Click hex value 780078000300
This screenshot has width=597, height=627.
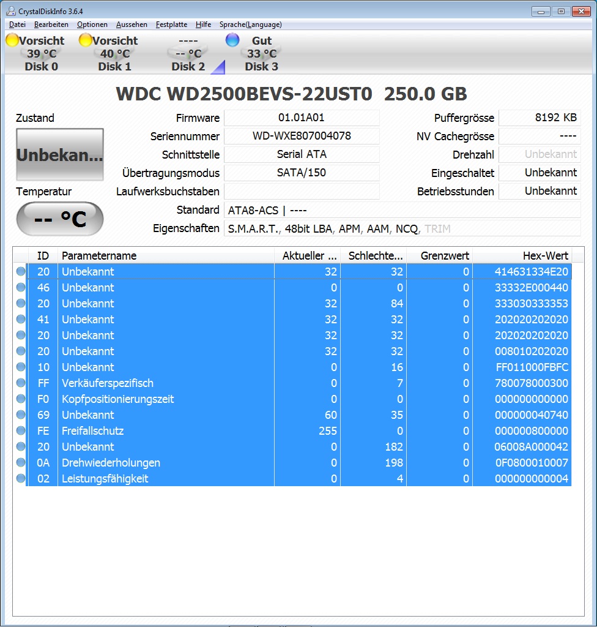[532, 383]
